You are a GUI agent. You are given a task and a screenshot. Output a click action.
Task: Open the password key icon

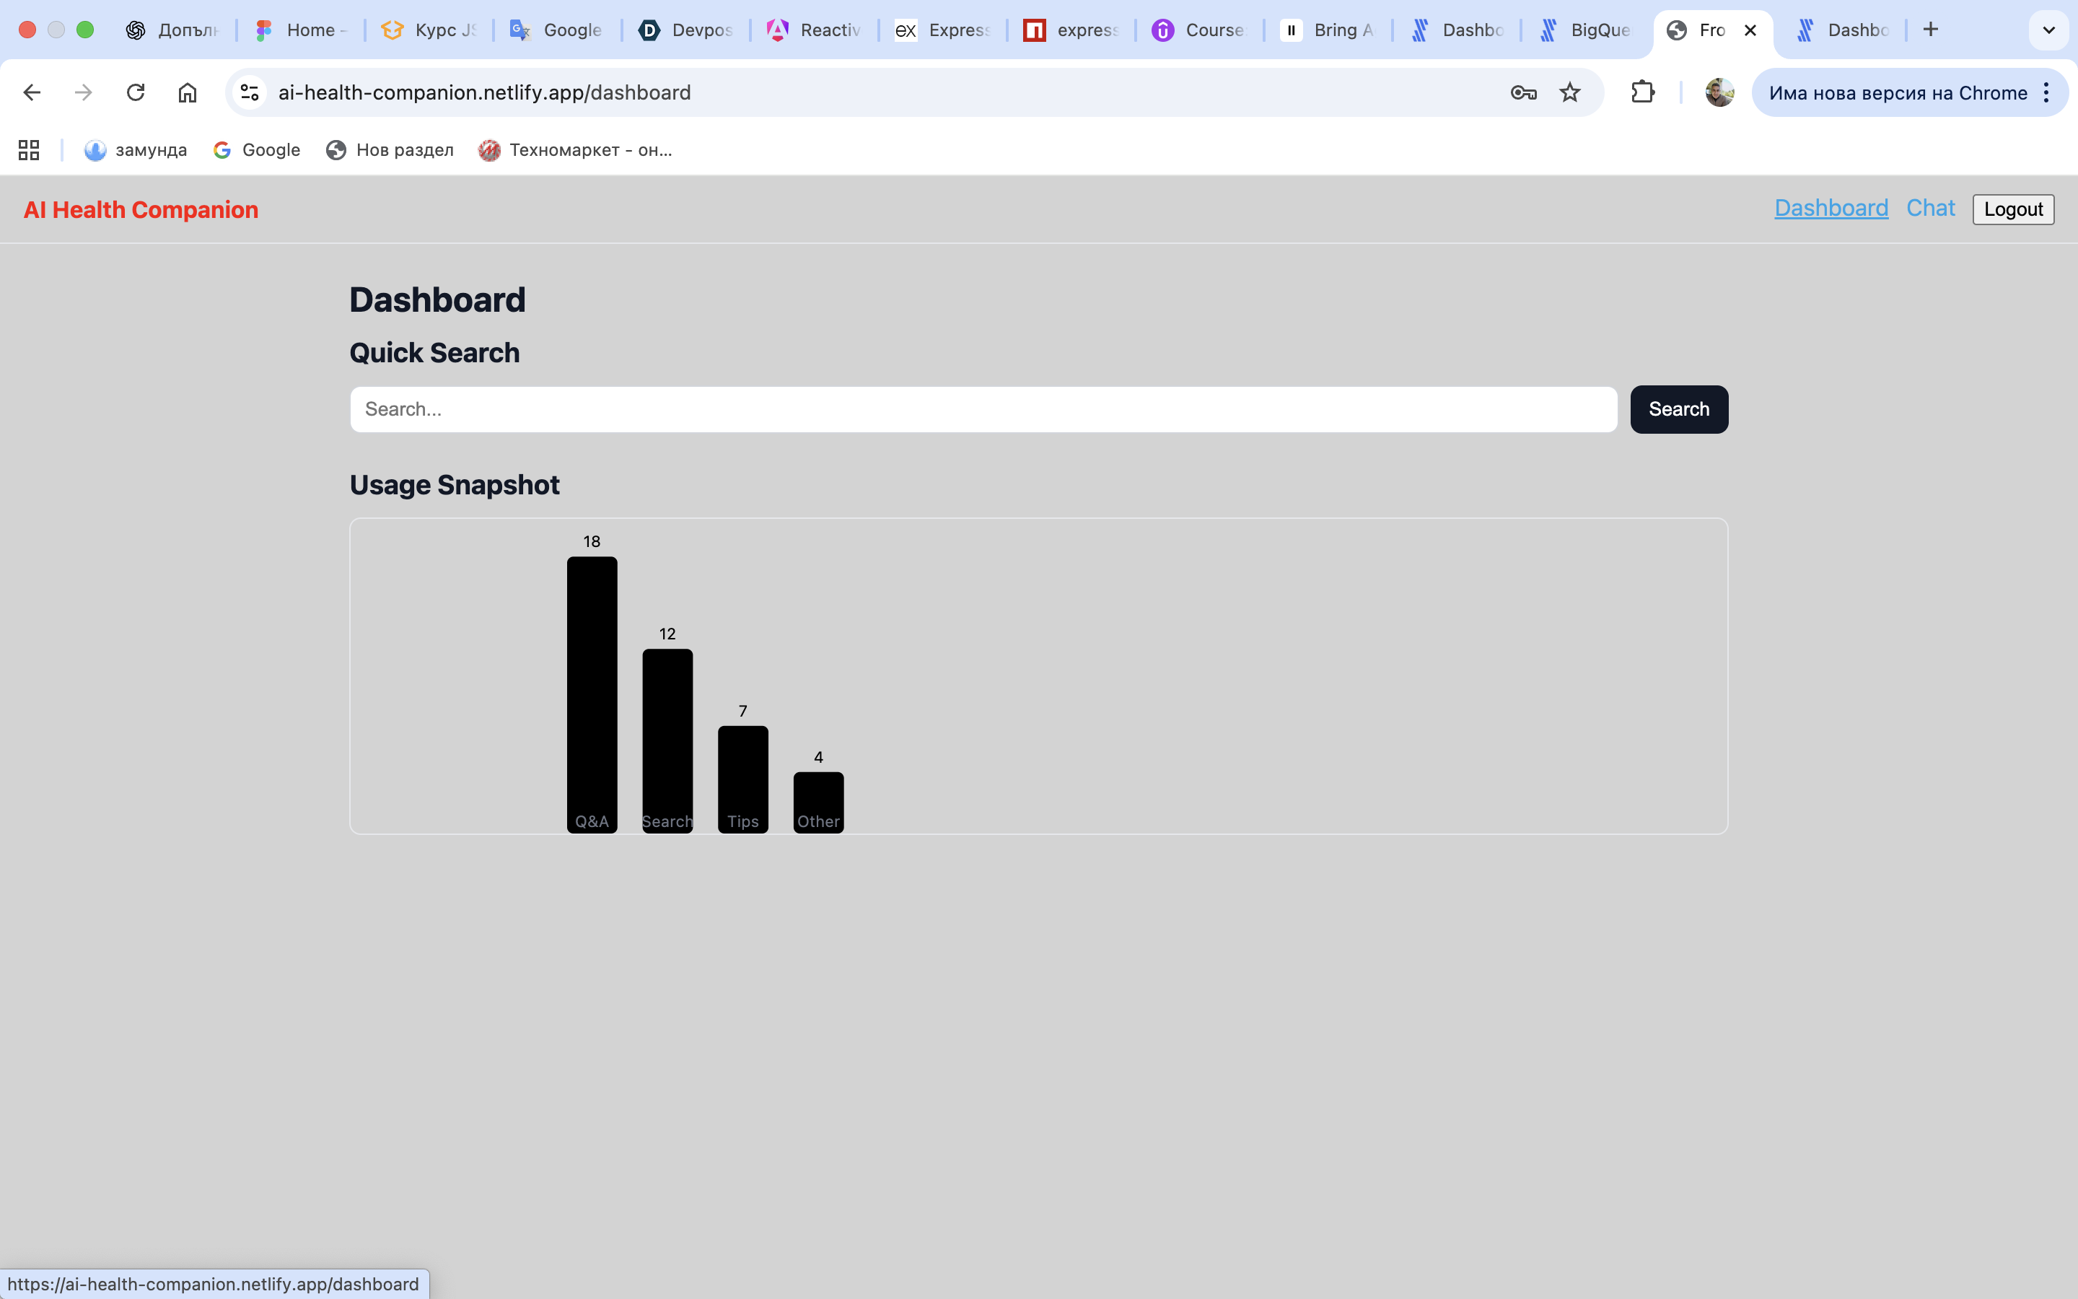pyautogui.click(x=1523, y=92)
